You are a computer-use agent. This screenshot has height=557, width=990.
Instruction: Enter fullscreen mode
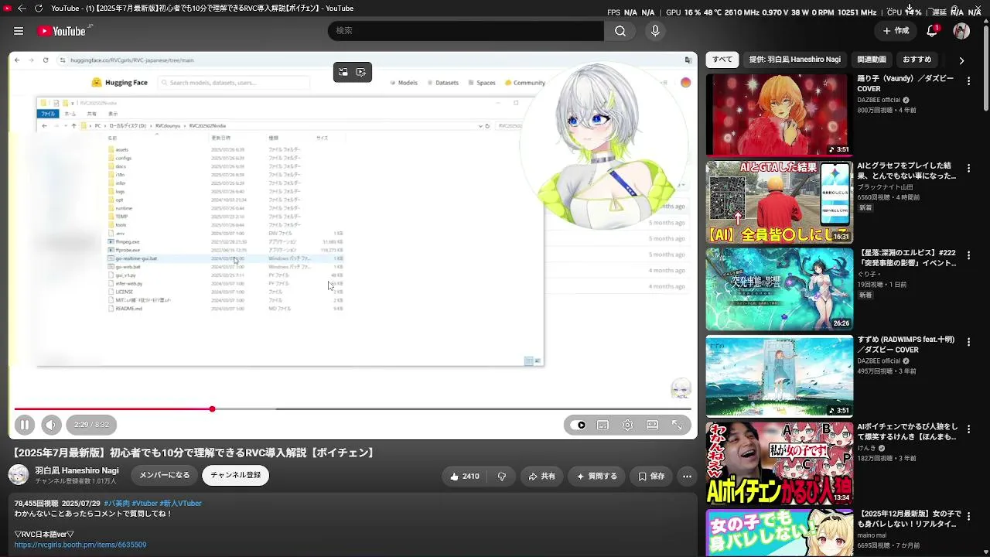tap(677, 425)
